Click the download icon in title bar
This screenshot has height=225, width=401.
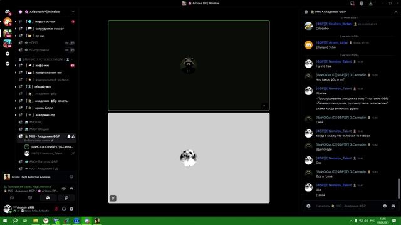click(370, 3)
